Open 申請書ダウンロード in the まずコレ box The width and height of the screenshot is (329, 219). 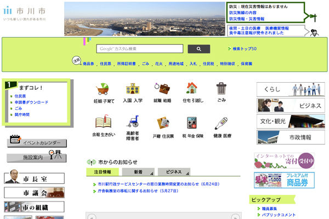click(31, 102)
